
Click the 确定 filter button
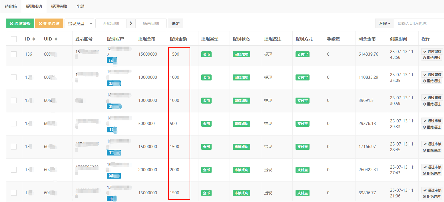pos(176,23)
